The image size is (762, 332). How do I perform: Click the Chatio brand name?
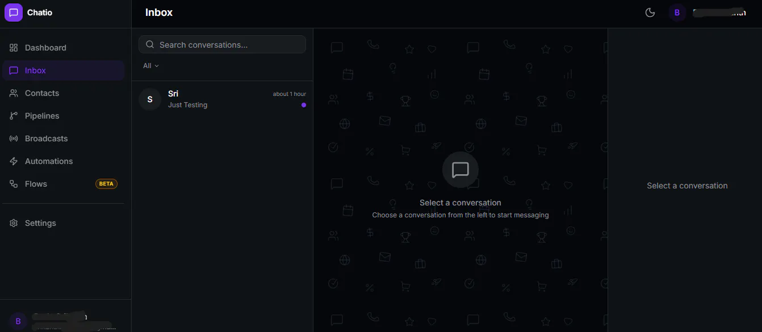click(x=40, y=12)
